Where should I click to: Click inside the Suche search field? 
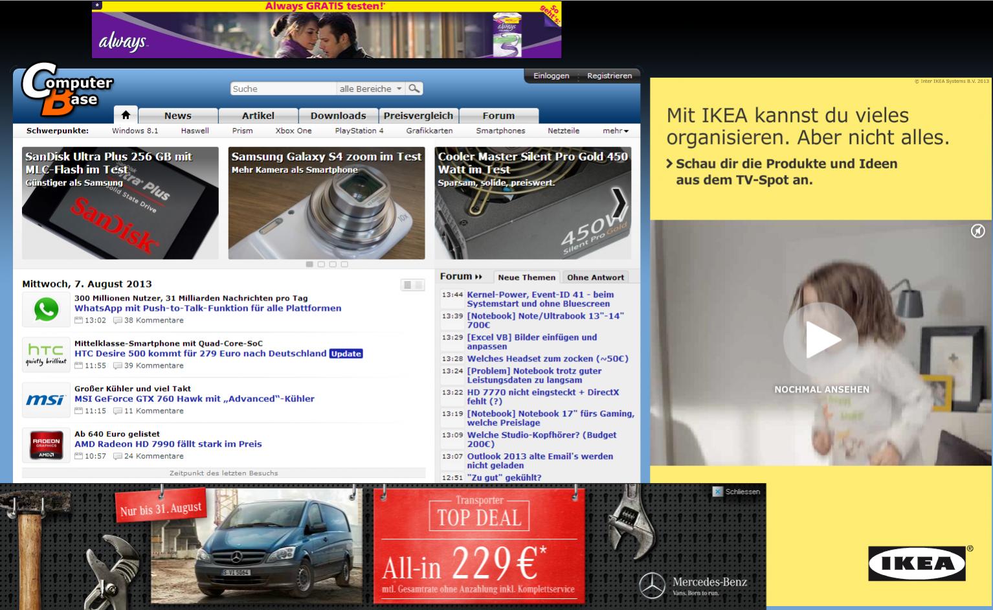click(x=283, y=89)
